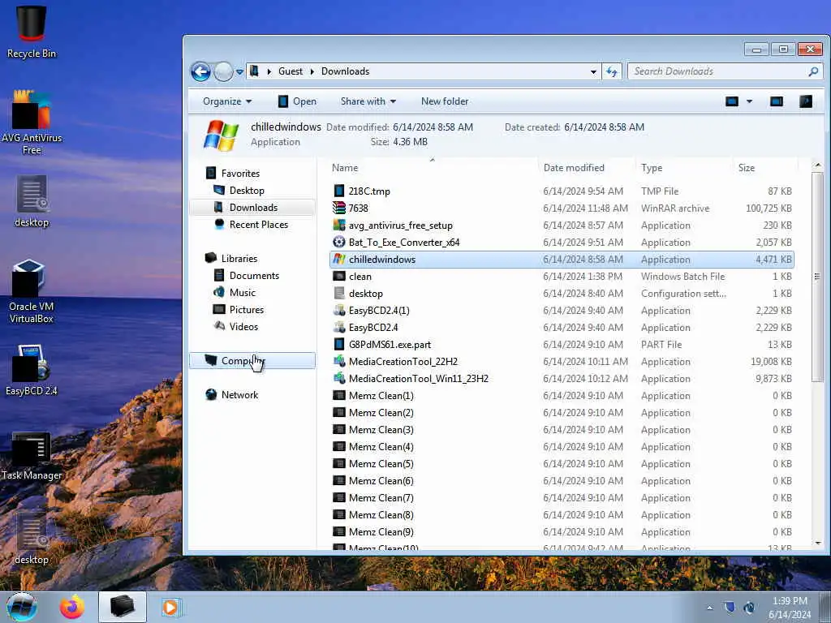Click the security shield tray icon

[x=730, y=608]
